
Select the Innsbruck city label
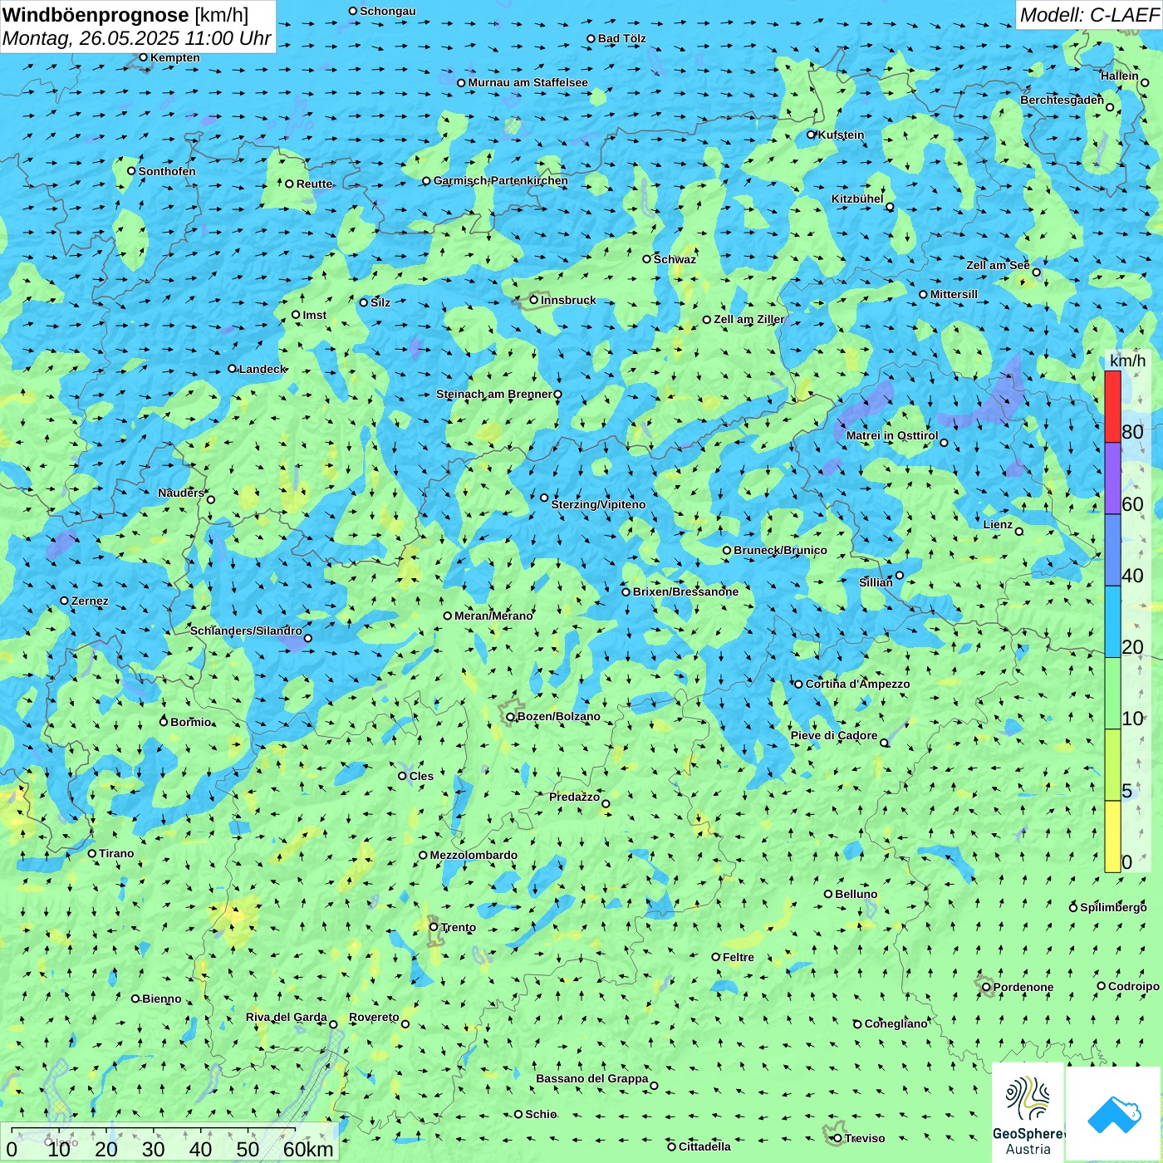568,300
